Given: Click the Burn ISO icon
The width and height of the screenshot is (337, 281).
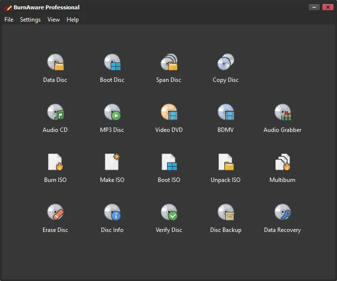Looking at the screenshot, I should pyautogui.click(x=55, y=162).
